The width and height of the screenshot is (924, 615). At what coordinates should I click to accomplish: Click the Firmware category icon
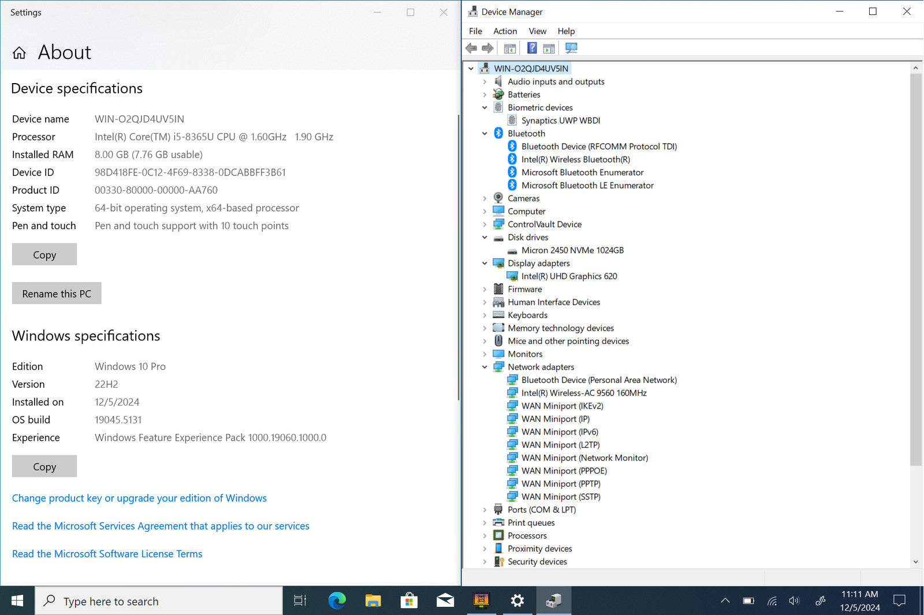(x=498, y=289)
